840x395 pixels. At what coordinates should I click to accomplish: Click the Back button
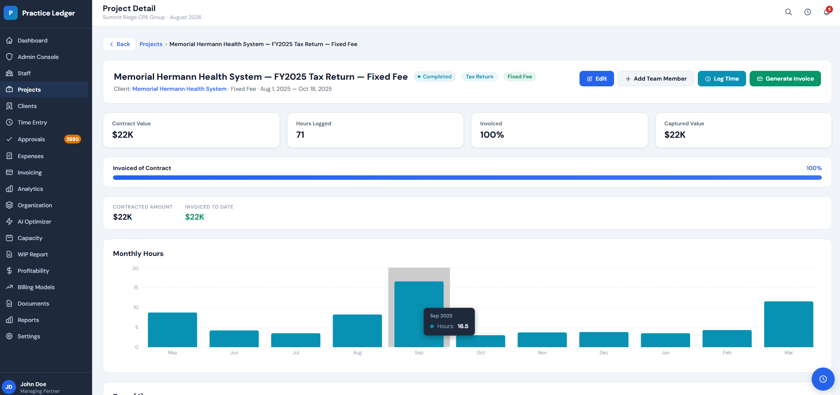120,44
